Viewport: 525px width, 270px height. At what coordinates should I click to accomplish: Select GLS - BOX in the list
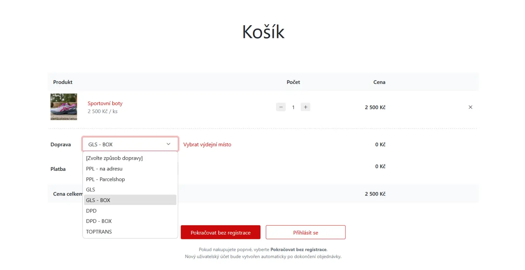click(98, 200)
